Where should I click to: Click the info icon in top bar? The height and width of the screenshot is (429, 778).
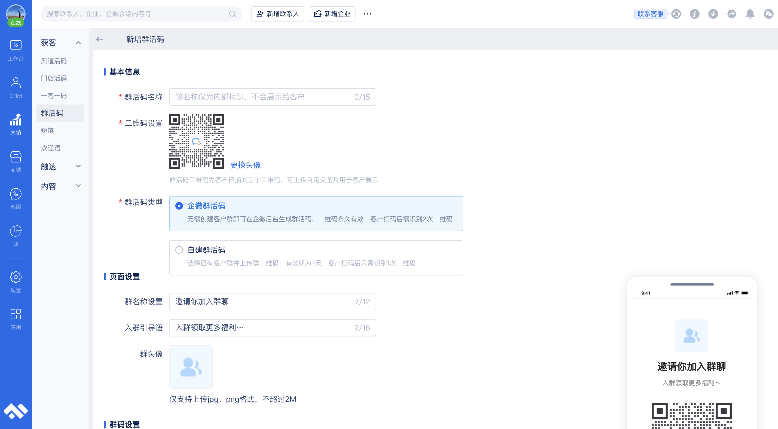pos(694,14)
